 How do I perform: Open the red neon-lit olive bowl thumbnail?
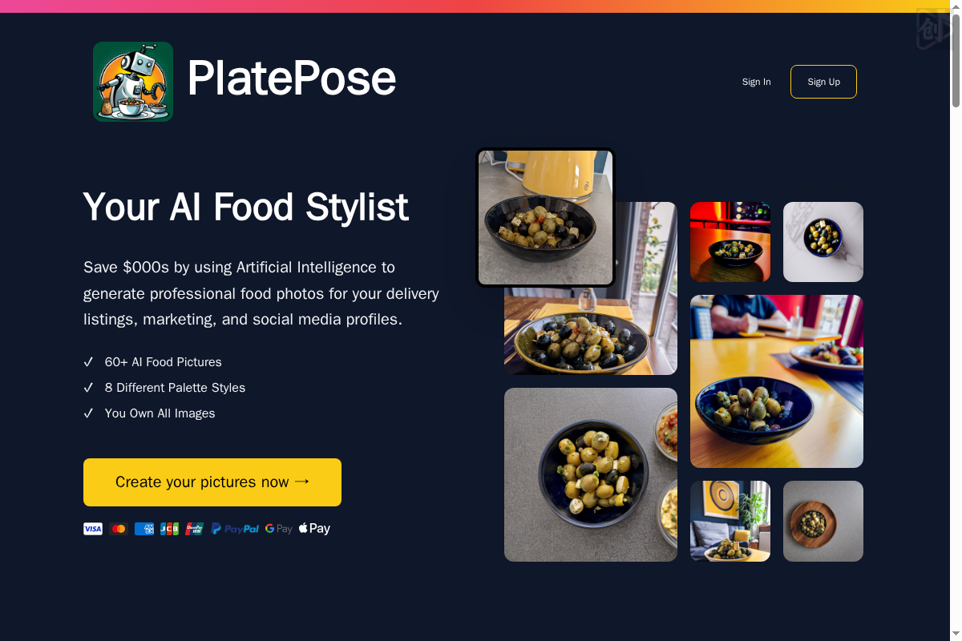(730, 242)
